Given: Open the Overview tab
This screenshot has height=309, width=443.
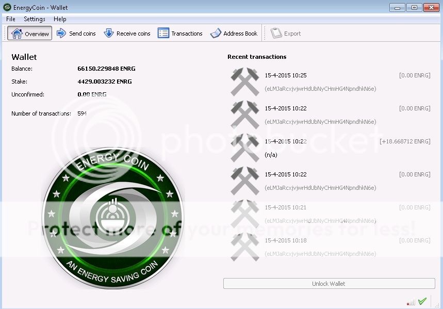Looking at the screenshot, I should 30,34.
